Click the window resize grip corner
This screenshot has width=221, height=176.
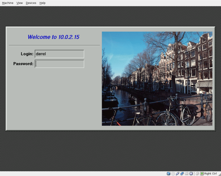[219, 174]
